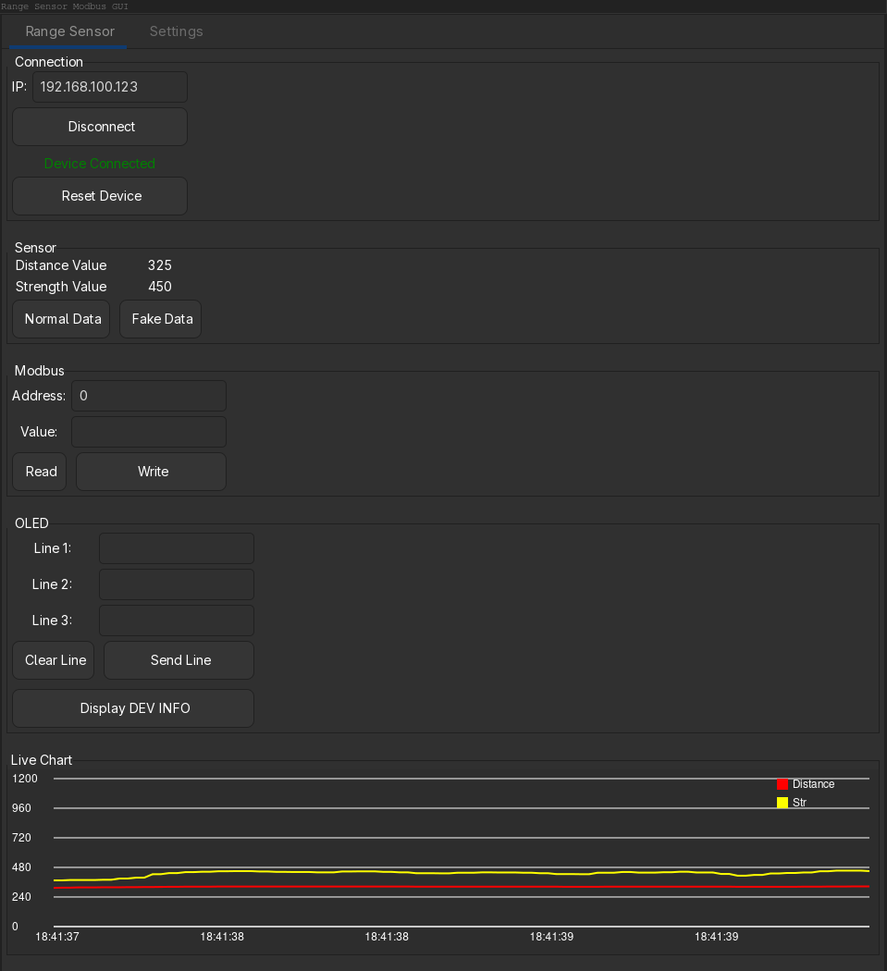Click the yellow Str legend swatch

point(782,803)
